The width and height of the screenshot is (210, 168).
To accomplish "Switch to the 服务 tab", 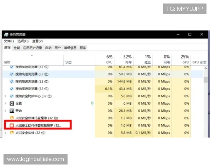I will (83, 48).
